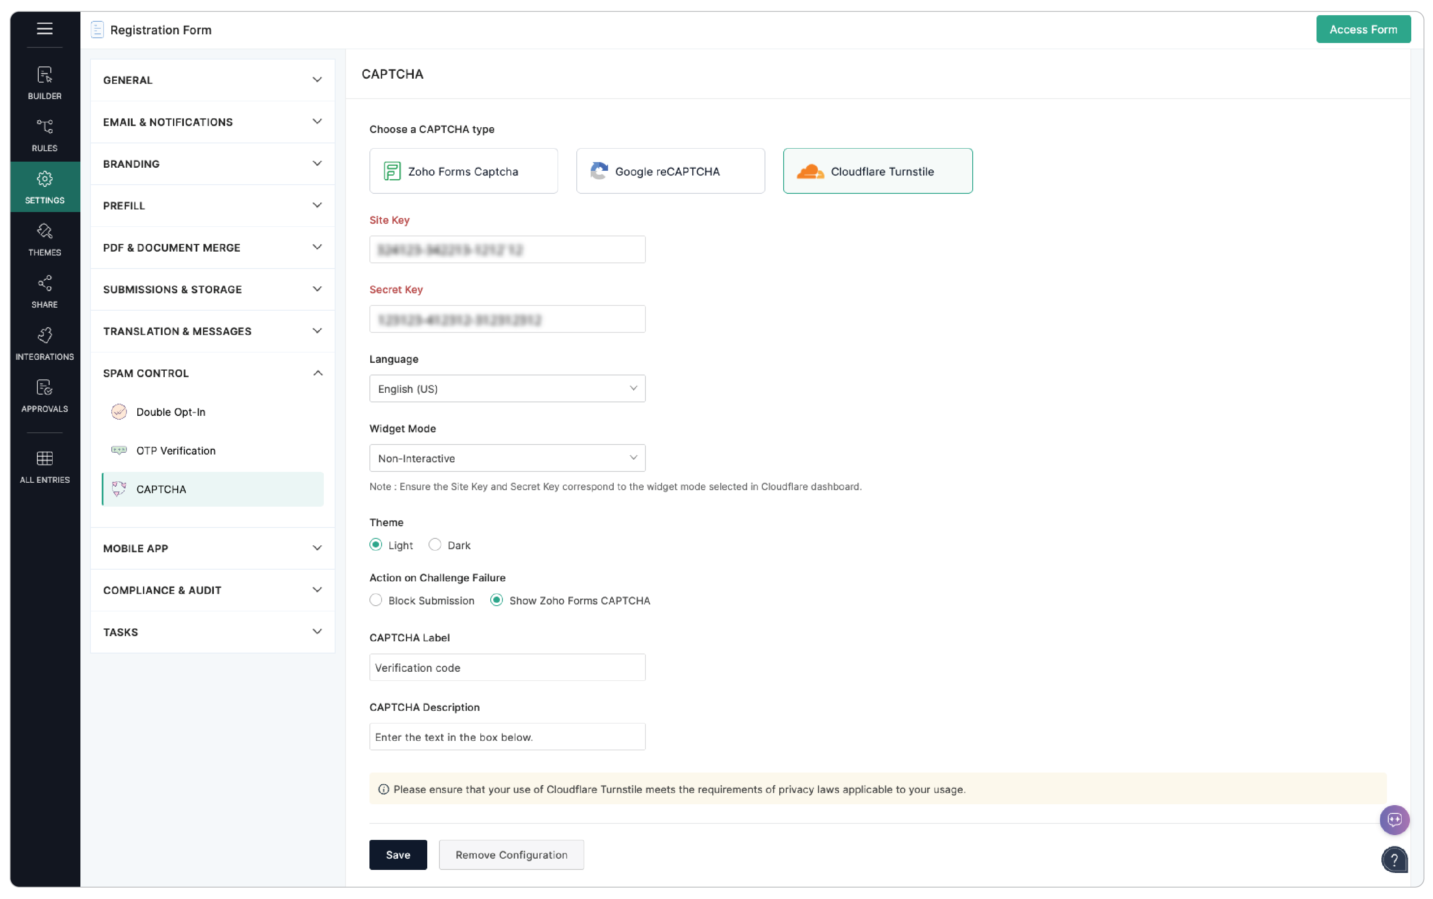Image resolution: width=1433 pixels, height=899 pixels.
Task: Open the Language dropdown
Action: pos(507,388)
